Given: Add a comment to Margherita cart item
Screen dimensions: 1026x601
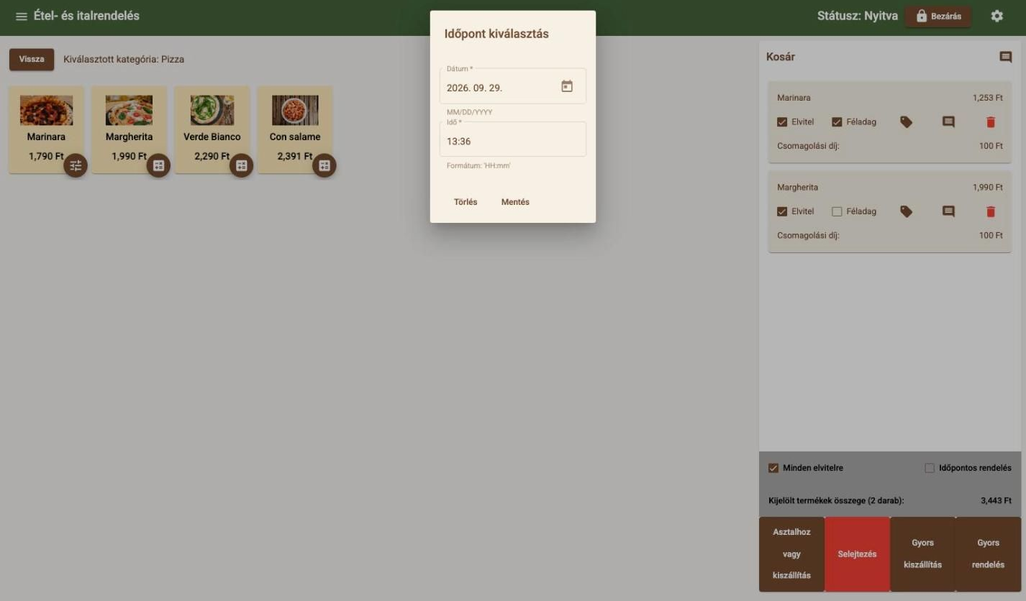Looking at the screenshot, I should (x=948, y=211).
